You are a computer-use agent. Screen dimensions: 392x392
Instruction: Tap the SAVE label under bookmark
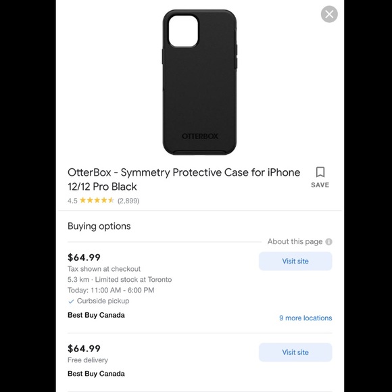320,185
